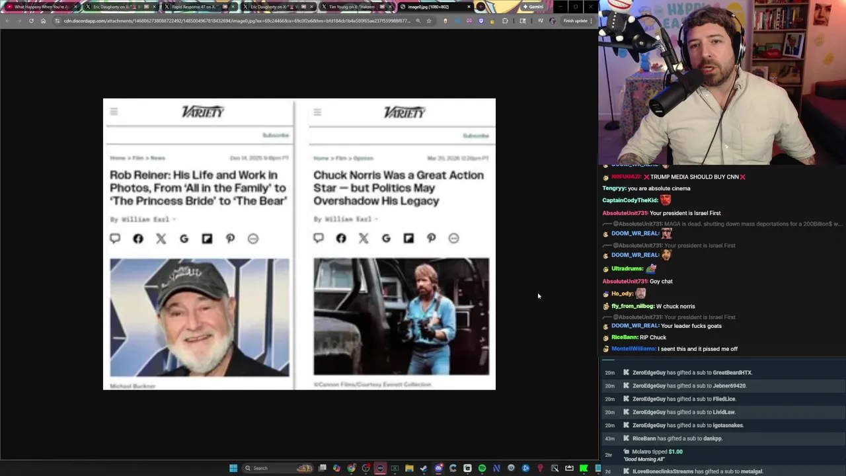Click right Variety logo
Screen dimensions: 846x476
point(404,112)
